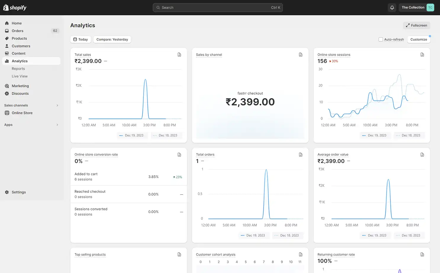Open the Marketing section
The width and height of the screenshot is (440, 273).
[20, 86]
